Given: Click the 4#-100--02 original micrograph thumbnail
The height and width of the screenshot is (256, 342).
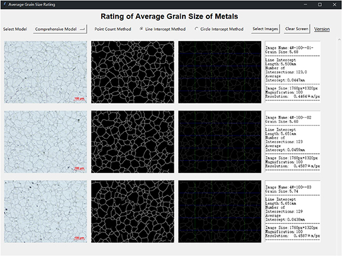Looking at the screenshot, I should coord(45,142).
